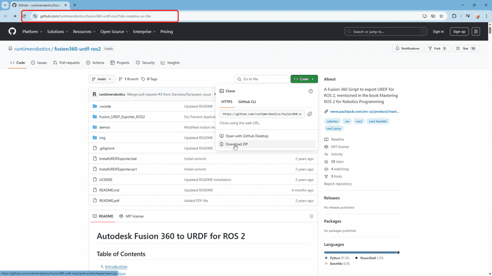This screenshot has height=276, width=492.
Task: Expand the Enterprise menu
Action: (x=144, y=32)
